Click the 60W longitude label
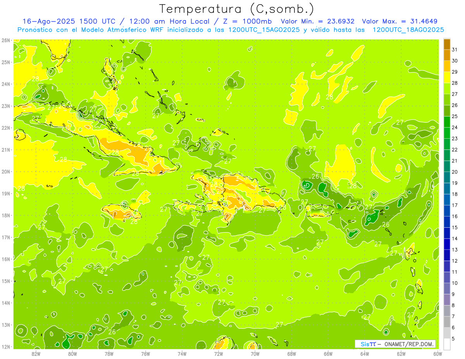 (438, 354)
